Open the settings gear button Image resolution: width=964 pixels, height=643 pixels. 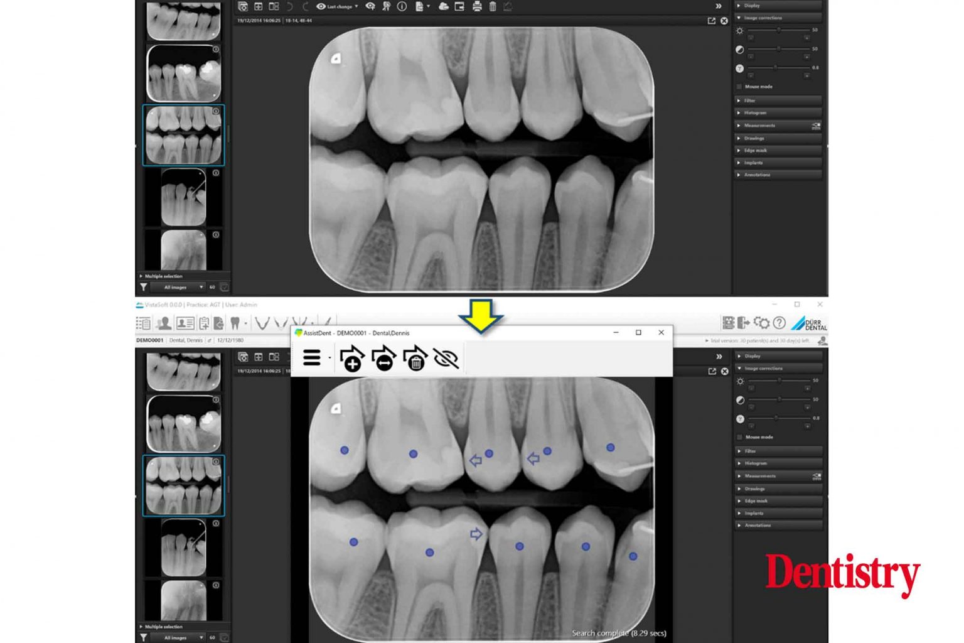tap(763, 323)
